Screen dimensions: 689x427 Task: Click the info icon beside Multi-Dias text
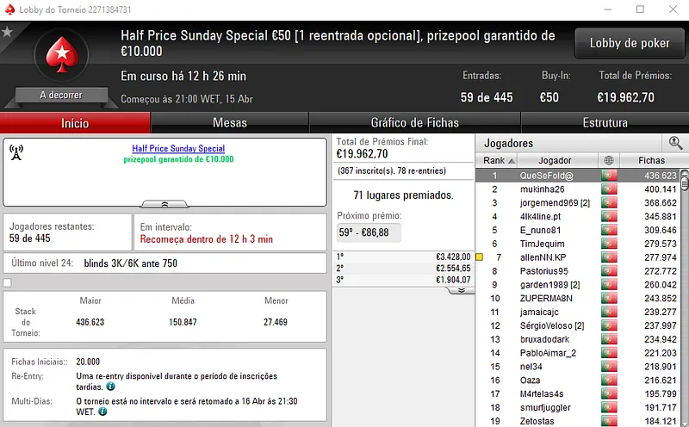(103, 412)
